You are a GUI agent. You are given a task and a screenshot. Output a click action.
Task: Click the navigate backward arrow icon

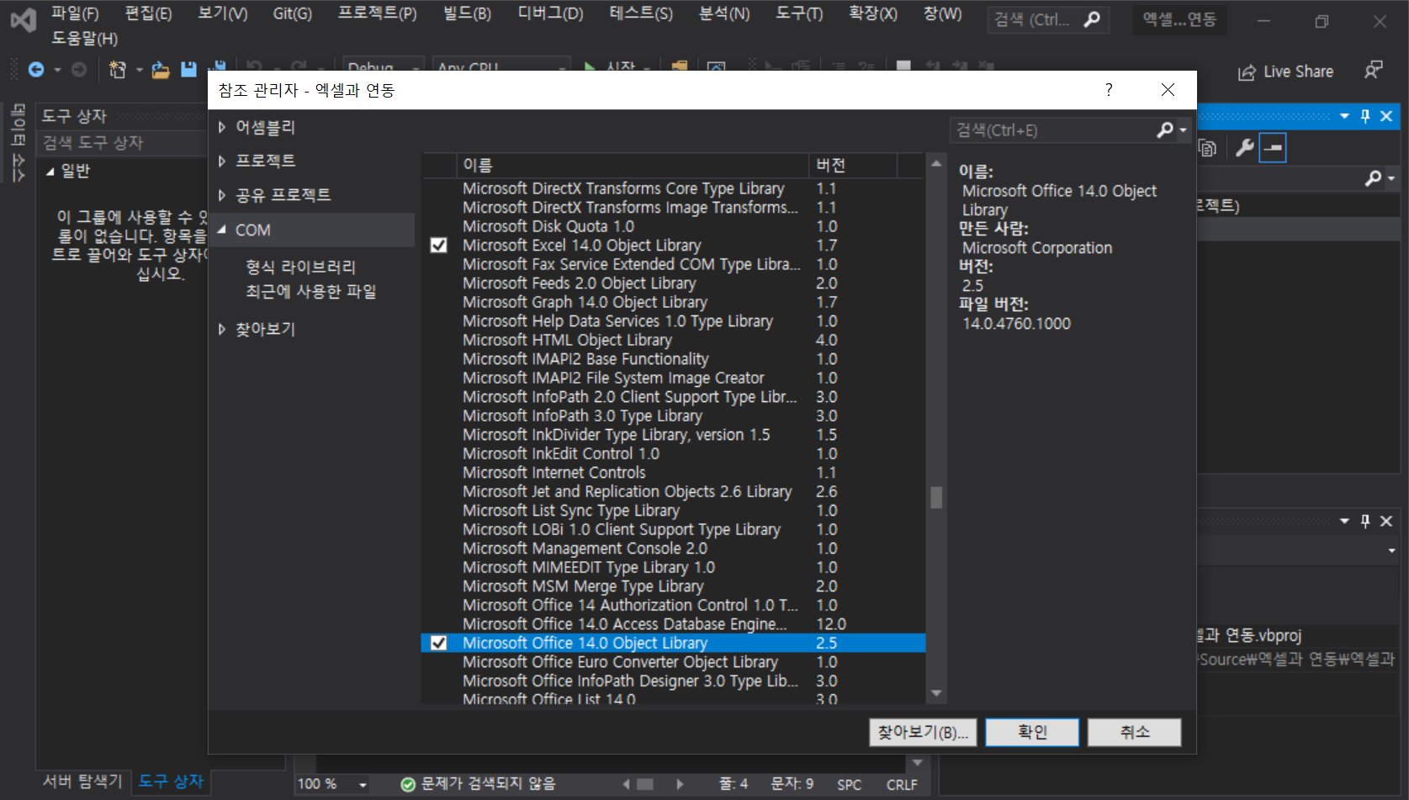point(36,70)
